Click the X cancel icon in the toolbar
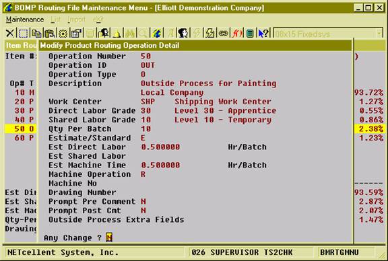Image resolution: width=388 pixels, height=261 pixels. pos(10,33)
